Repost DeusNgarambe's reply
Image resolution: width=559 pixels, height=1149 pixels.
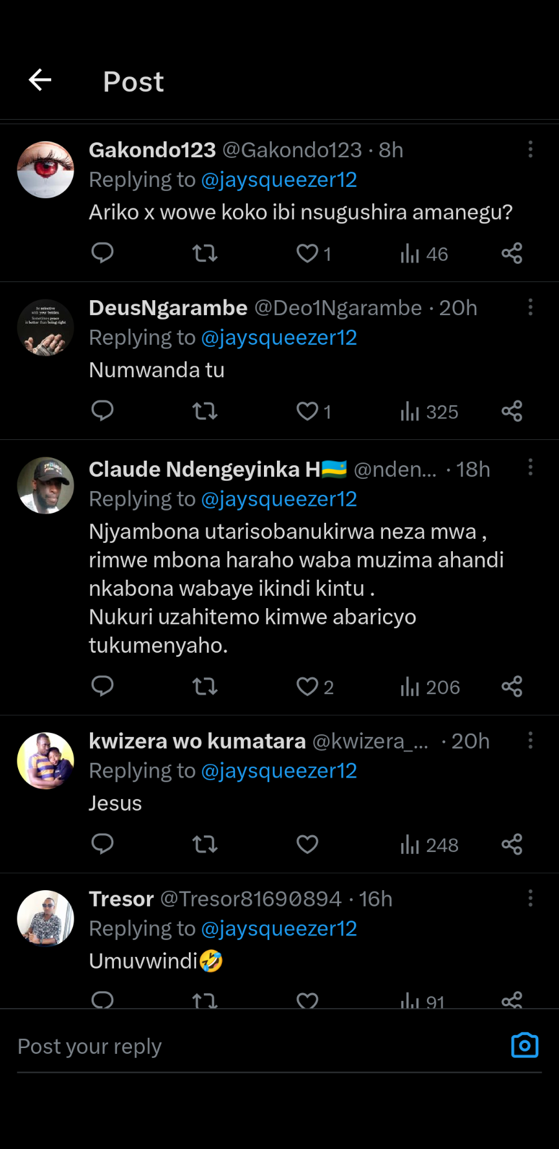(x=205, y=411)
